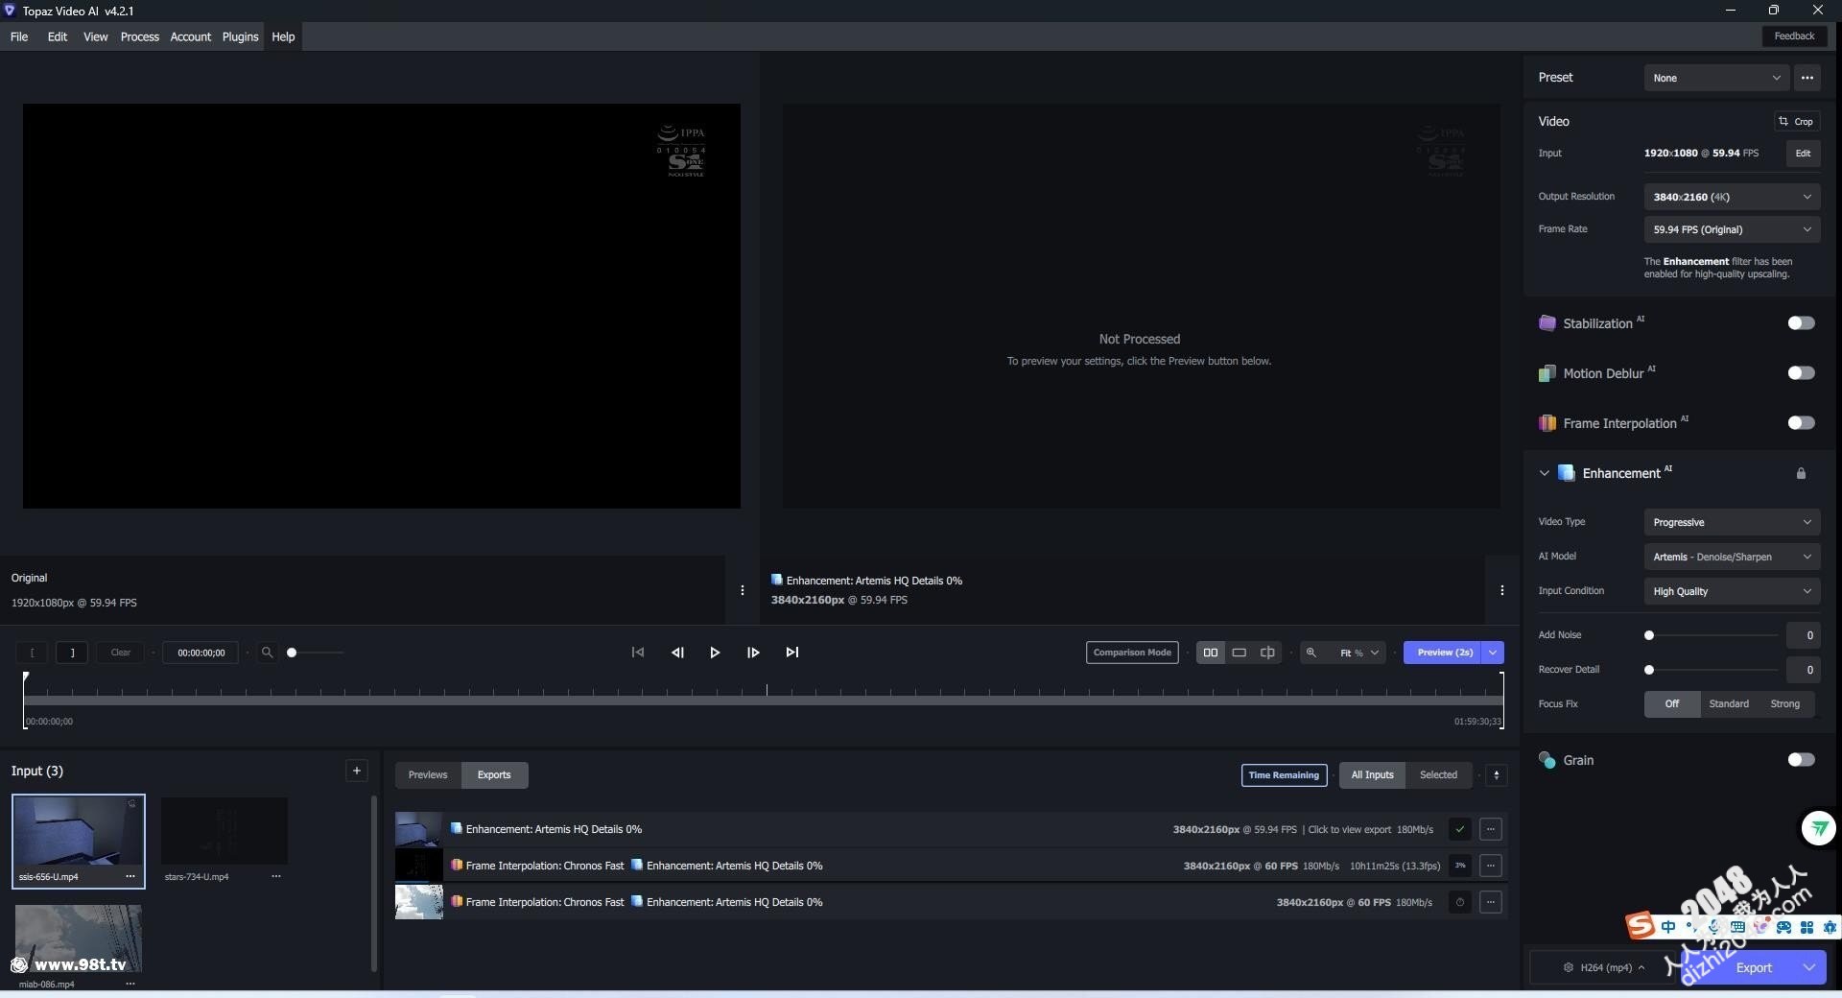This screenshot has width=1842, height=998.
Task: Switch to the Exports tab
Action: coord(494,775)
